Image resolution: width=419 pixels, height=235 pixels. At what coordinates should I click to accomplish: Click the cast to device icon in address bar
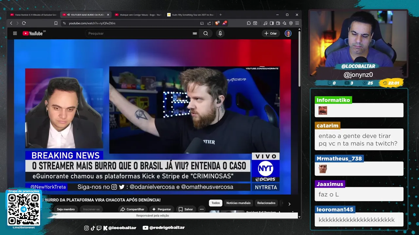pyautogui.click(x=202, y=23)
